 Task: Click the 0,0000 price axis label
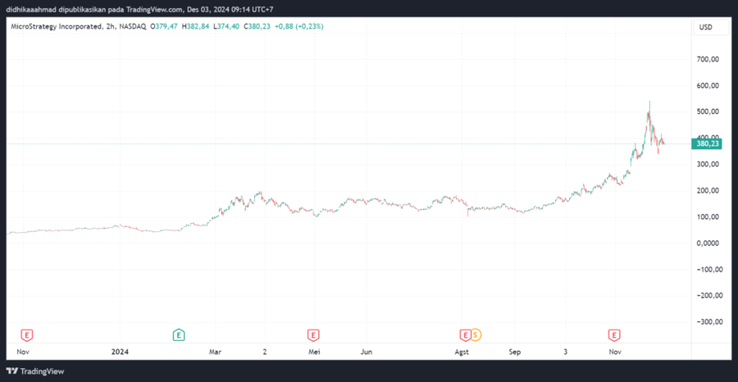pyautogui.click(x=708, y=243)
